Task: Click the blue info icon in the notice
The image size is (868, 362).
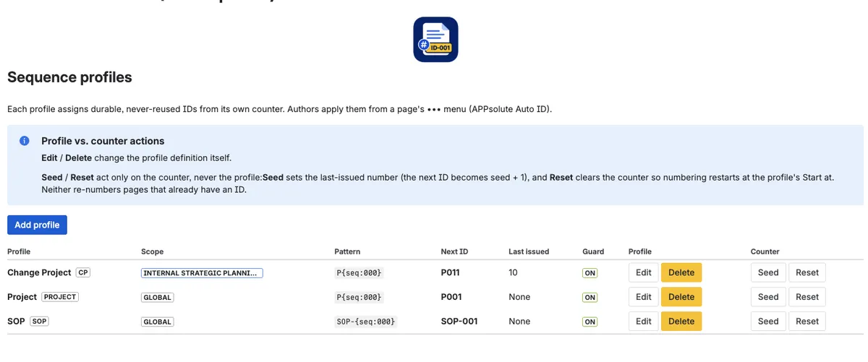Action: tap(24, 141)
